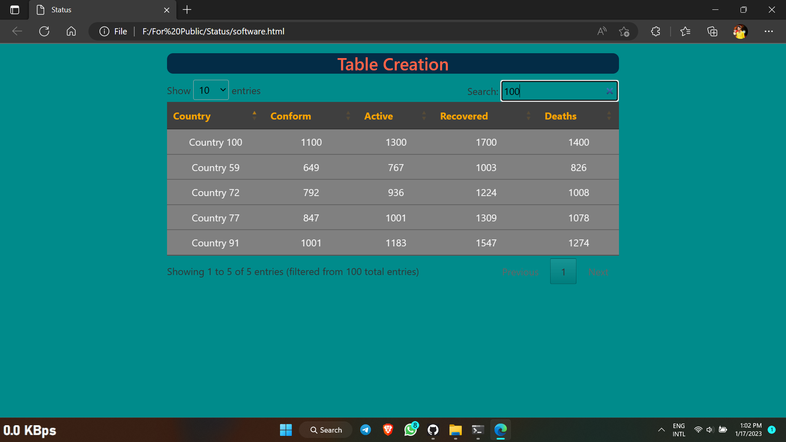Clear the search box with the X icon
Image resolution: width=786 pixels, height=442 pixels.
(610, 91)
